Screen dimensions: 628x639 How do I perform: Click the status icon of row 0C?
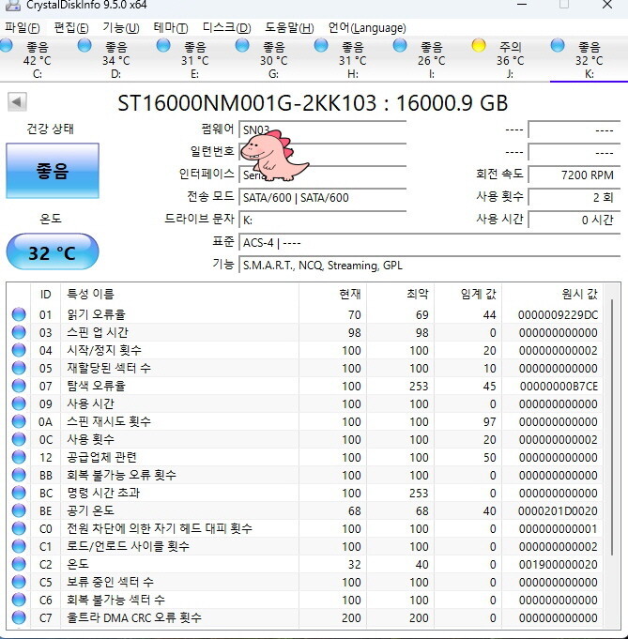tap(19, 439)
